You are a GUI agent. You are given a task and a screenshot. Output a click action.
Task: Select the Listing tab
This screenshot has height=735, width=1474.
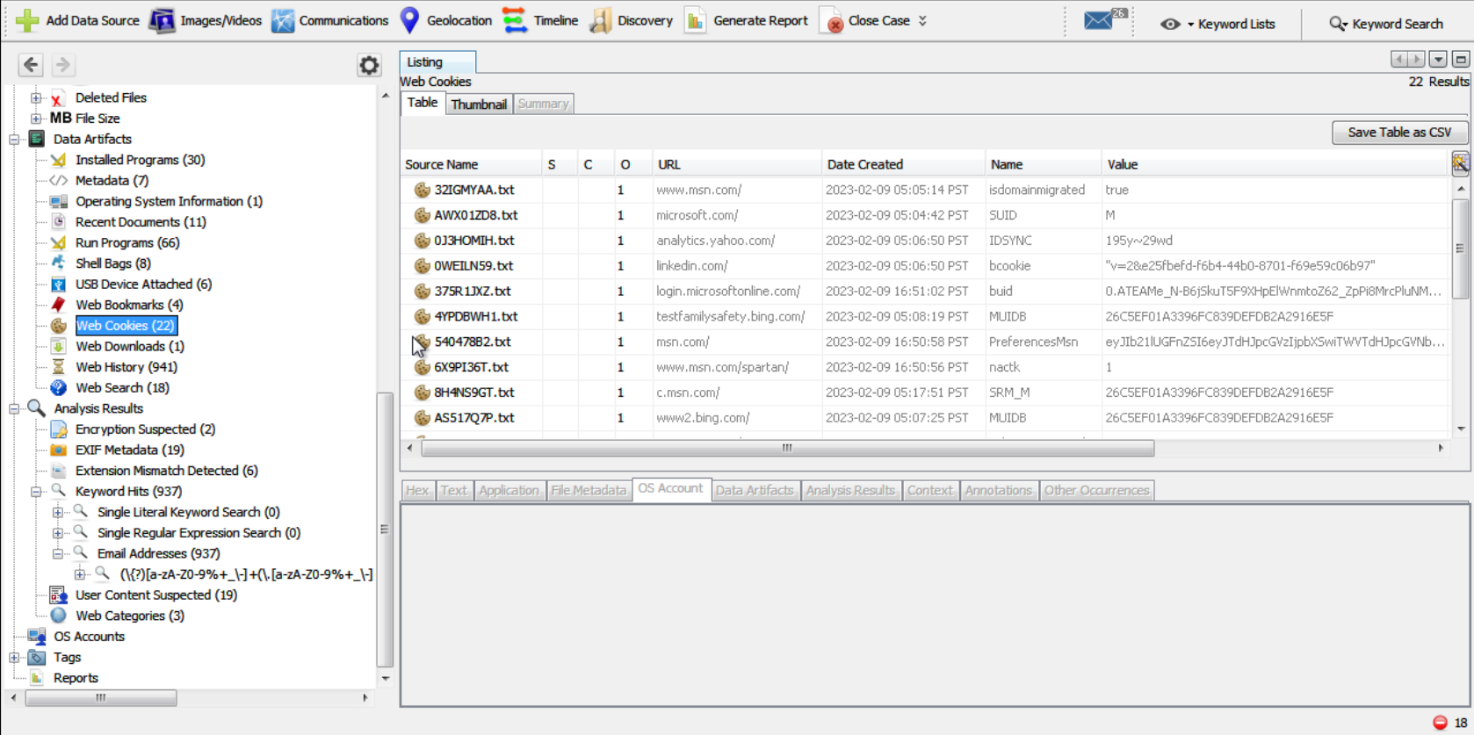(437, 61)
